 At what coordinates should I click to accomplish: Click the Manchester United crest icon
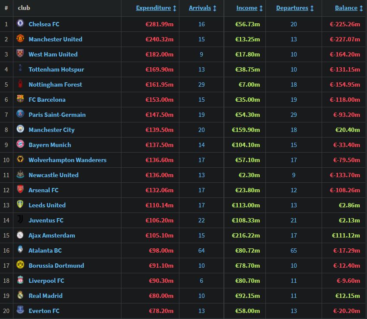[x=20, y=39]
